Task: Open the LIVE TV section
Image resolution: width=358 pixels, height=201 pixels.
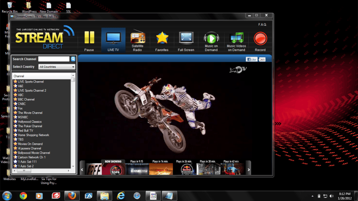Action: [113, 41]
